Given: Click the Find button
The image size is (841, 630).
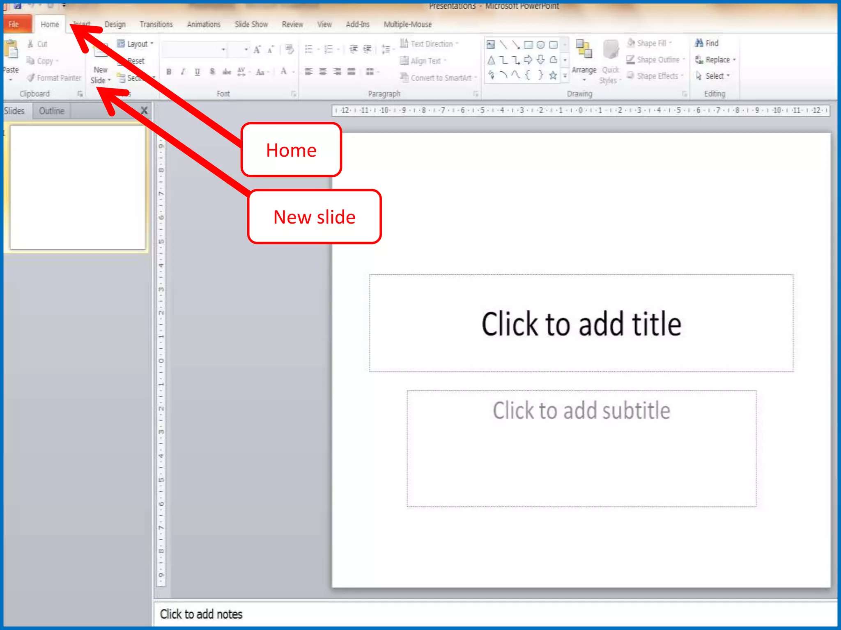Looking at the screenshot, I should [707, 43].
